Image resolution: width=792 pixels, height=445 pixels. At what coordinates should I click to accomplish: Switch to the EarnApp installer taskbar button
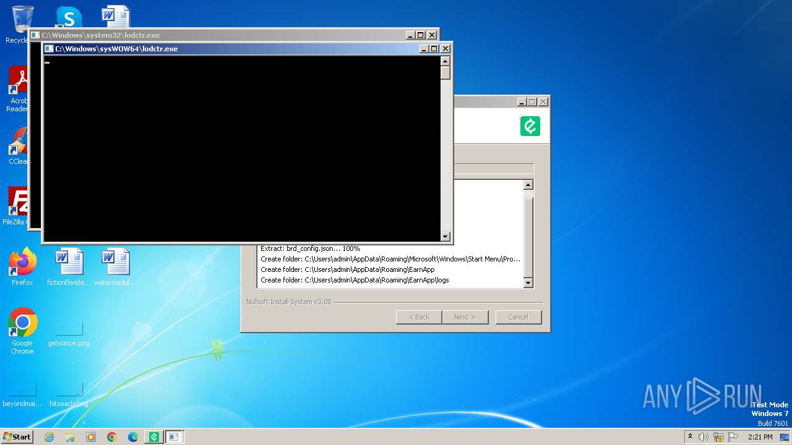(x=153, y=437)
